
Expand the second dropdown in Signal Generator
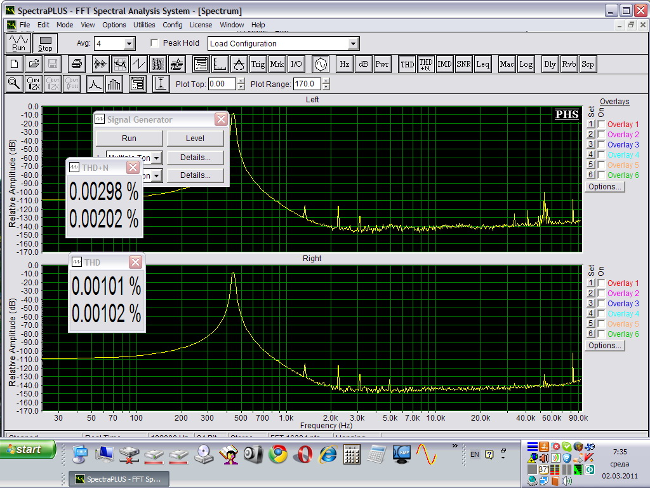click(156, 175)
